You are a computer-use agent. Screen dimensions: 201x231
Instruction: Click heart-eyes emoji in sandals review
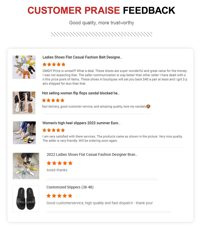148,107
